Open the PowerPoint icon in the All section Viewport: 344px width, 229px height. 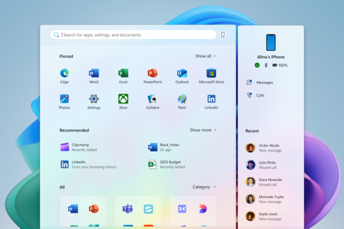93,208
